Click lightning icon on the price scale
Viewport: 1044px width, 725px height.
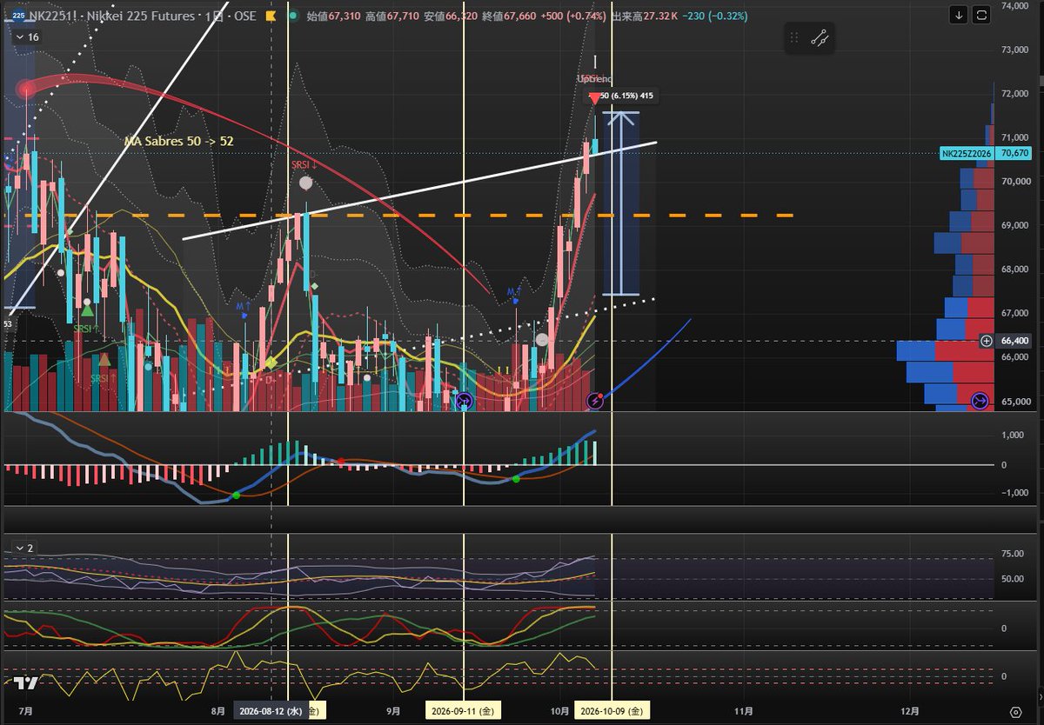pyautogui.click(x=980, y=401)
